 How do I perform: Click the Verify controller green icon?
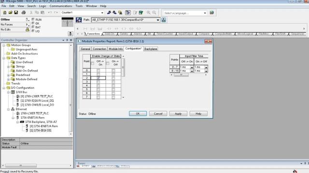140,12
